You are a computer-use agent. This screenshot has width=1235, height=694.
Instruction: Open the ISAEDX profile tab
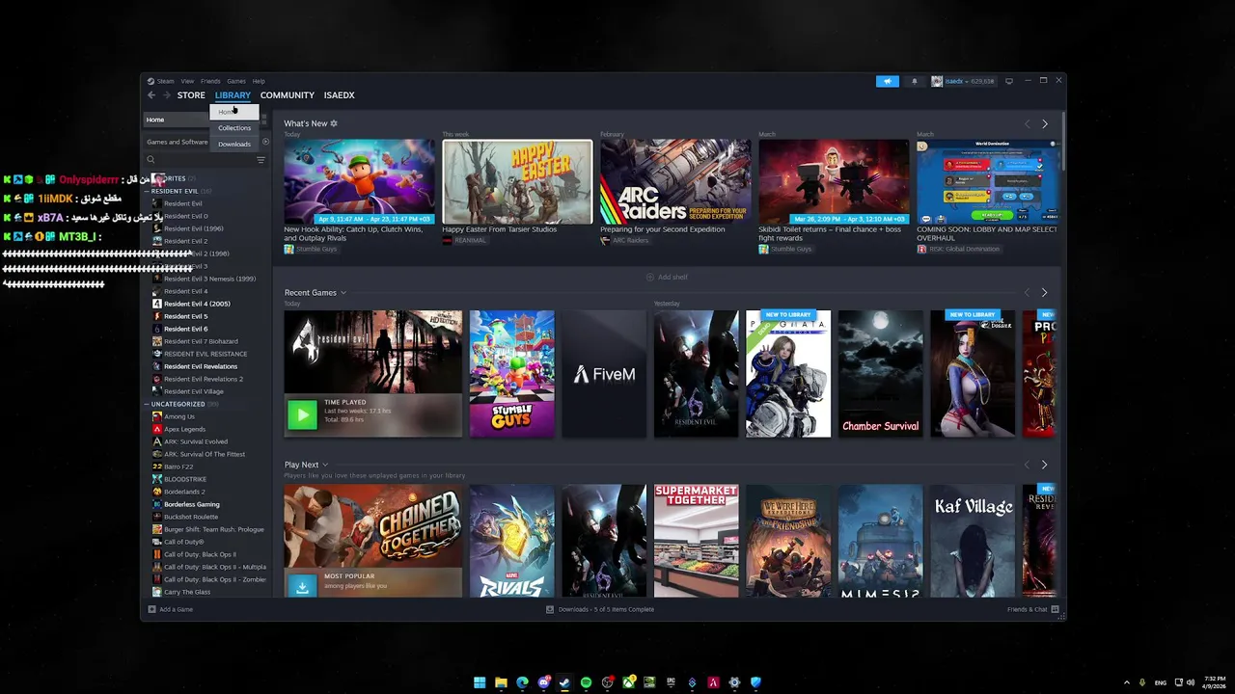340,95
